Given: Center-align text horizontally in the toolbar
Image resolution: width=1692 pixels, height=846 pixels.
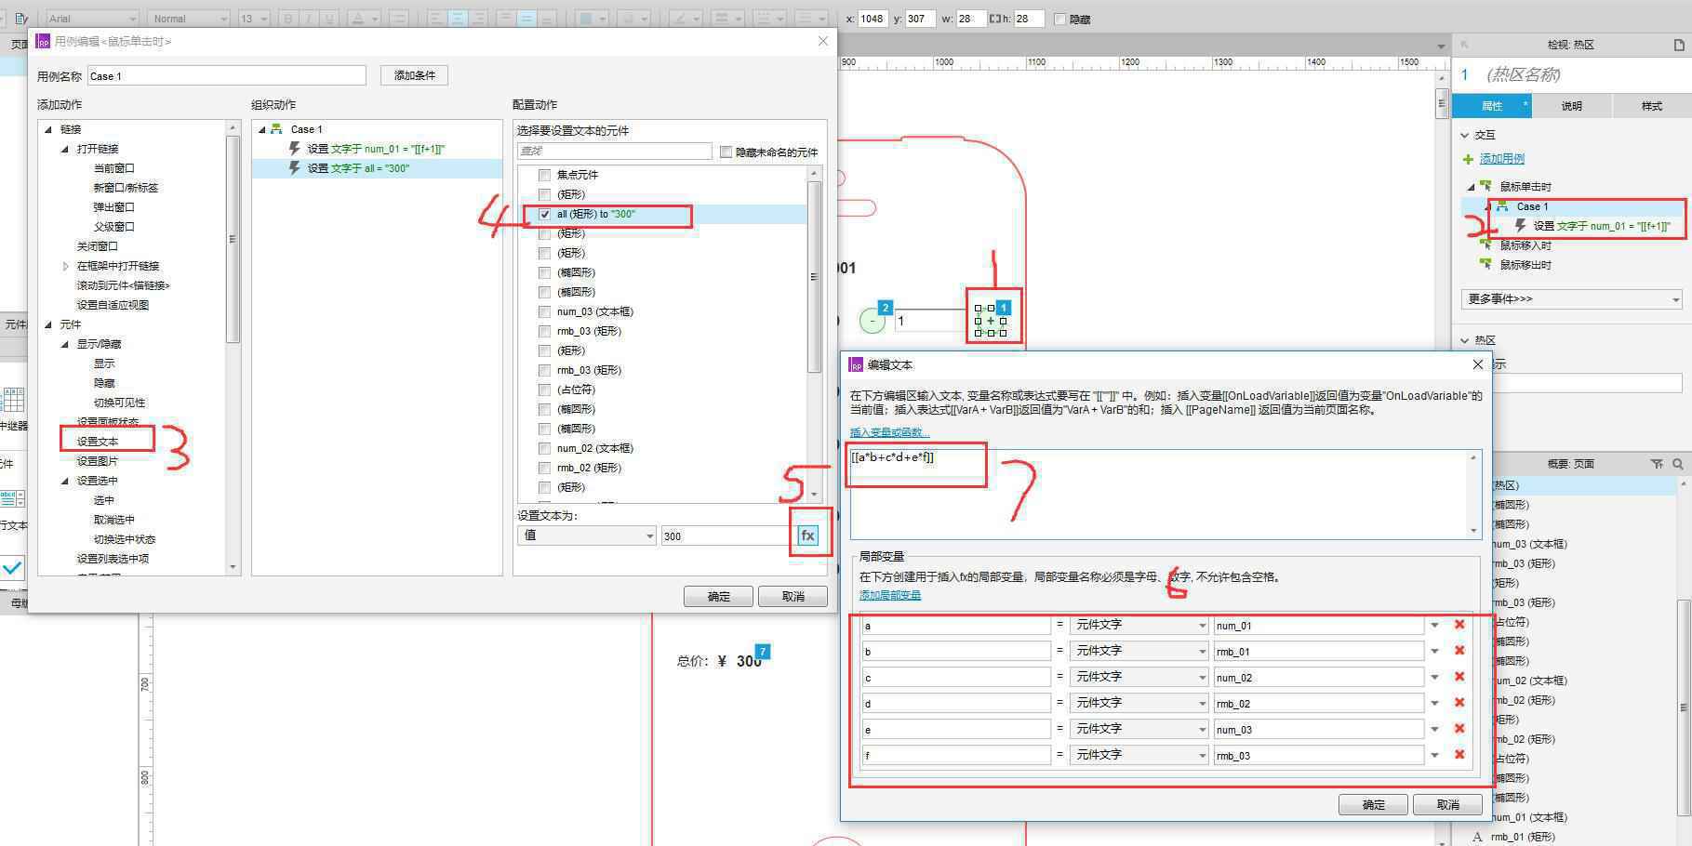Looking at the screenshot, I should point(458,19).
